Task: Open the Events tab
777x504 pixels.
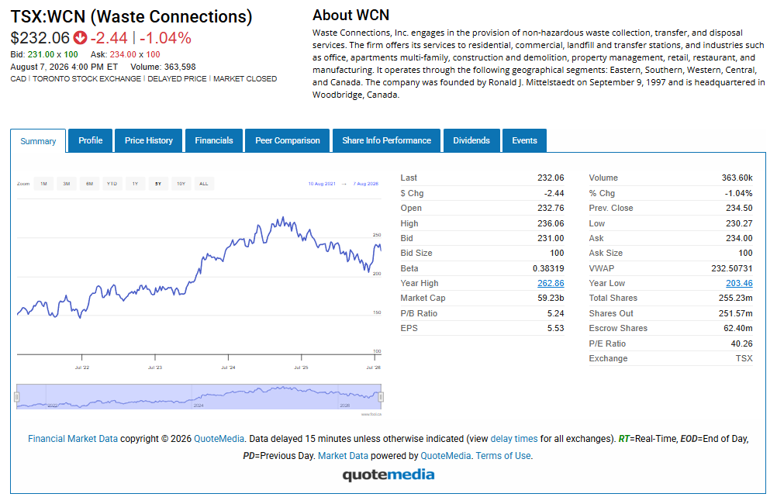Action: pyautogui.click(x=524, y=140)
